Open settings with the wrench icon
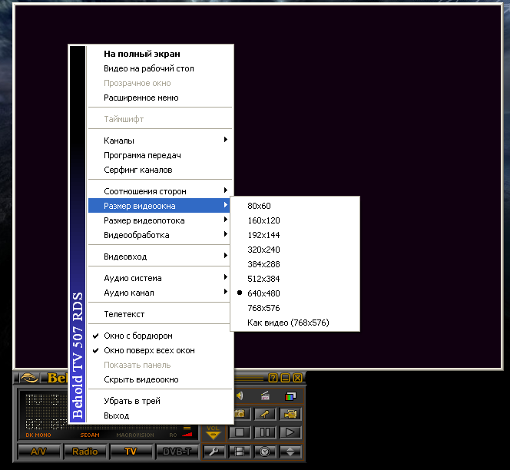 214,452
